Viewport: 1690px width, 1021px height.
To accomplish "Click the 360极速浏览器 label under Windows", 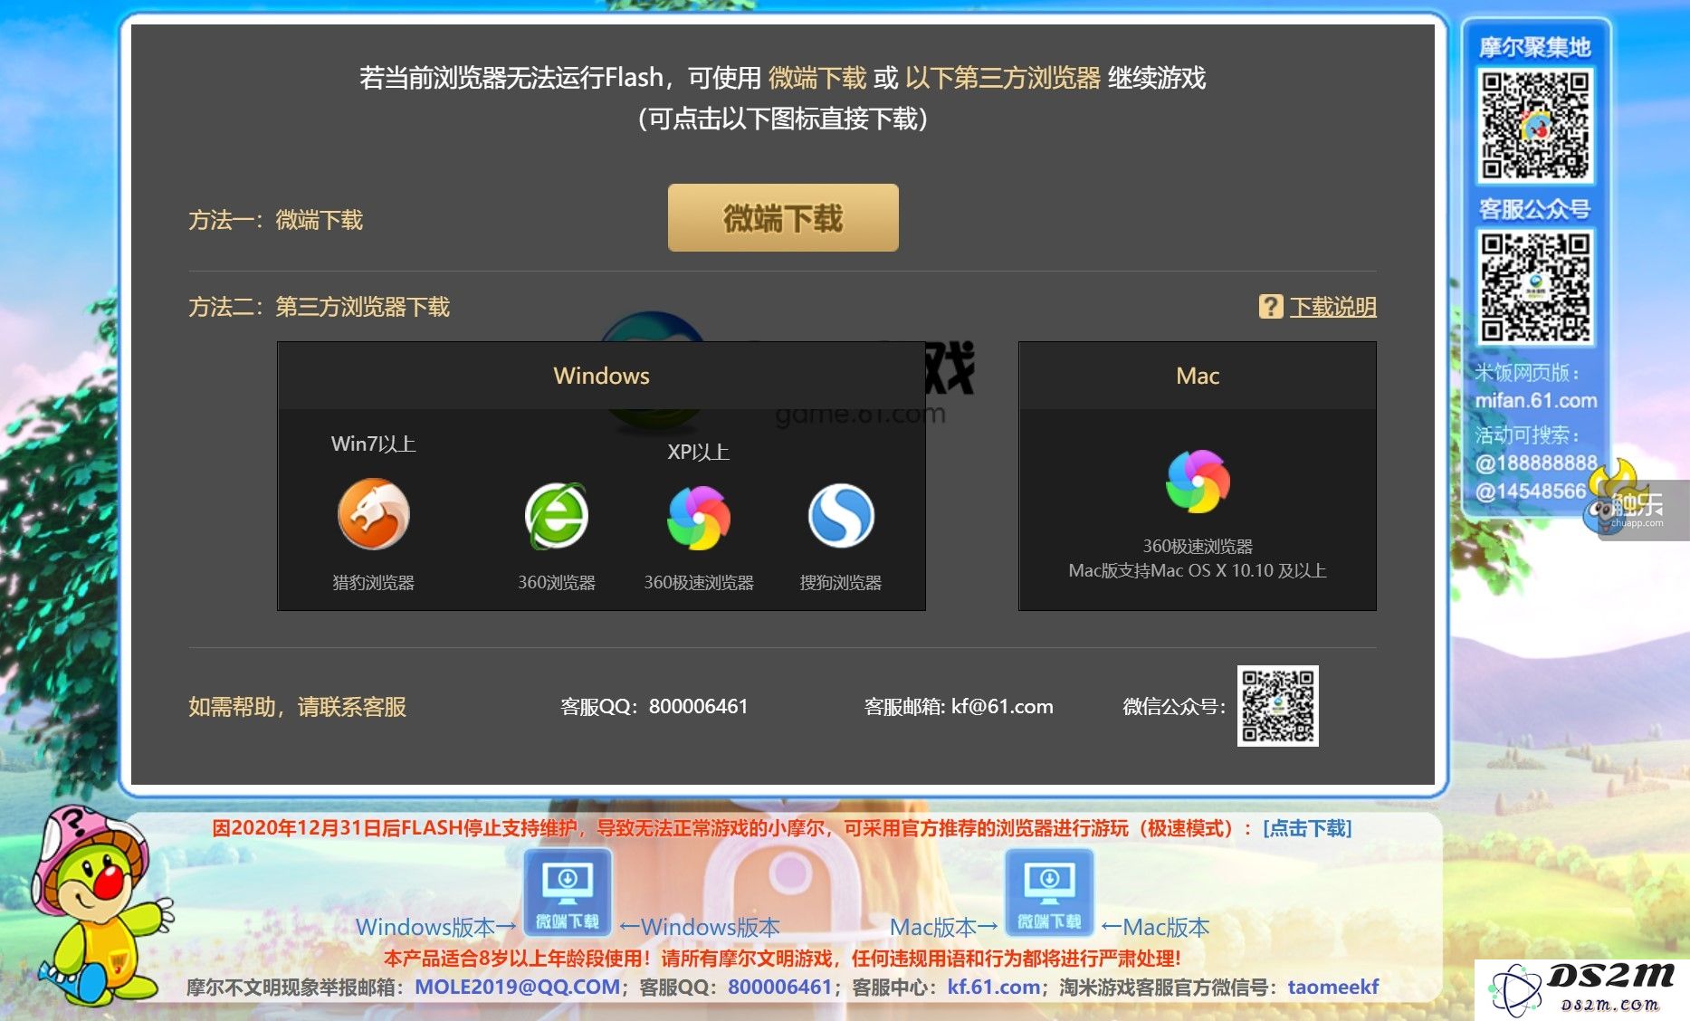I will coord(699,583).
